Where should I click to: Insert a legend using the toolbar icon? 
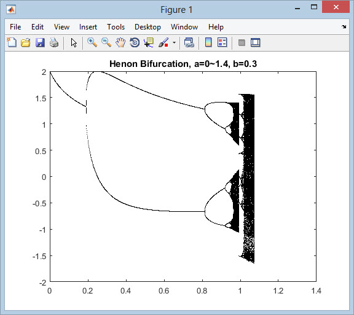click(x=222, y=42)
